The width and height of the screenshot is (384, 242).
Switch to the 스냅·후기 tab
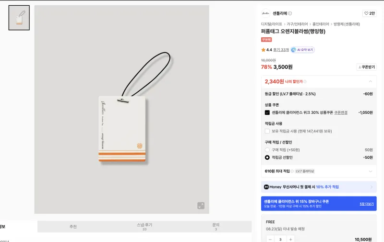pyautogui.click(x=144, y=227)
